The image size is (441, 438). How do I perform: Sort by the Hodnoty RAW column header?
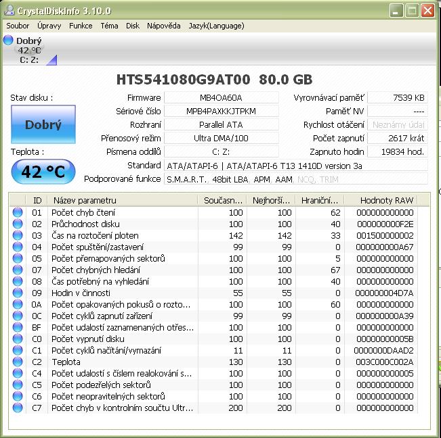click(386, 200)
